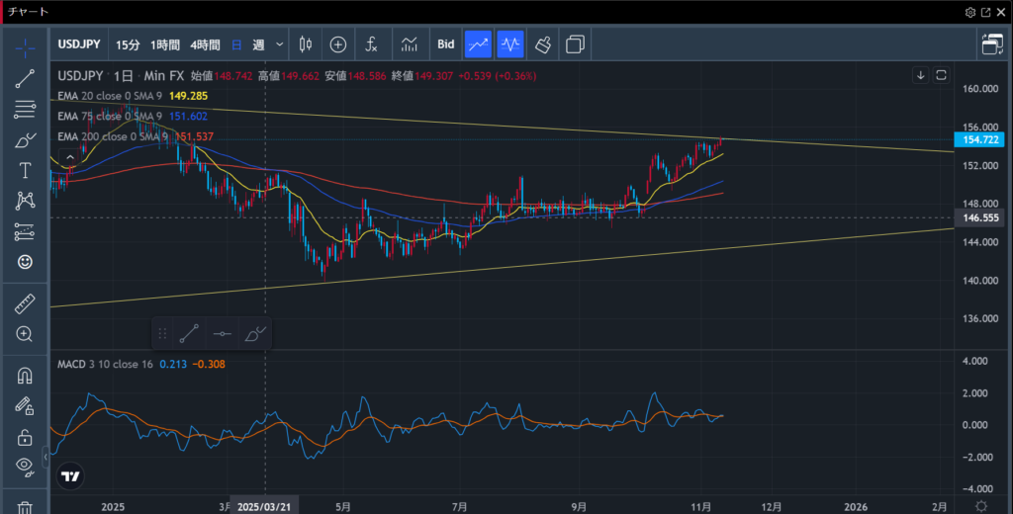Open the emoji sticker tool
This screenshot has width=1013, height=514.
(26, 262)
